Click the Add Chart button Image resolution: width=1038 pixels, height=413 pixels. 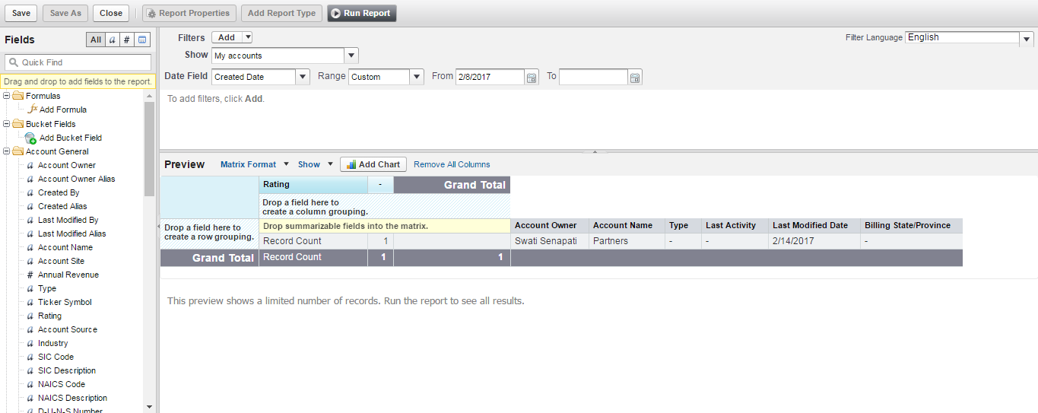pyautogui.click(x=373, y=164)
